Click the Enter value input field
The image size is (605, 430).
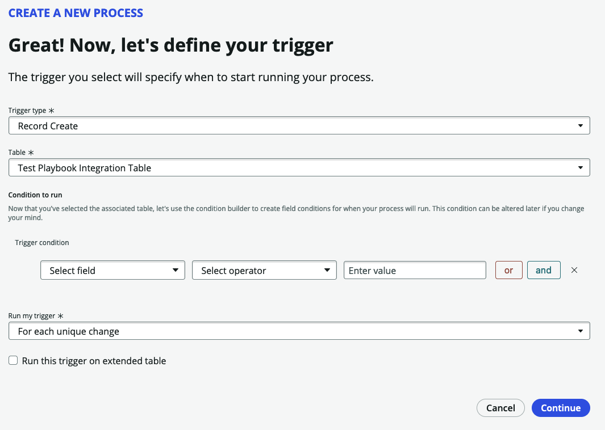point(415,271)
